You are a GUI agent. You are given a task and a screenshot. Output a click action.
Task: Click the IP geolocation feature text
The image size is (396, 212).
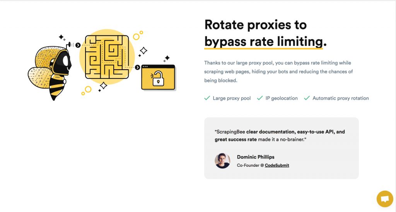282,98
